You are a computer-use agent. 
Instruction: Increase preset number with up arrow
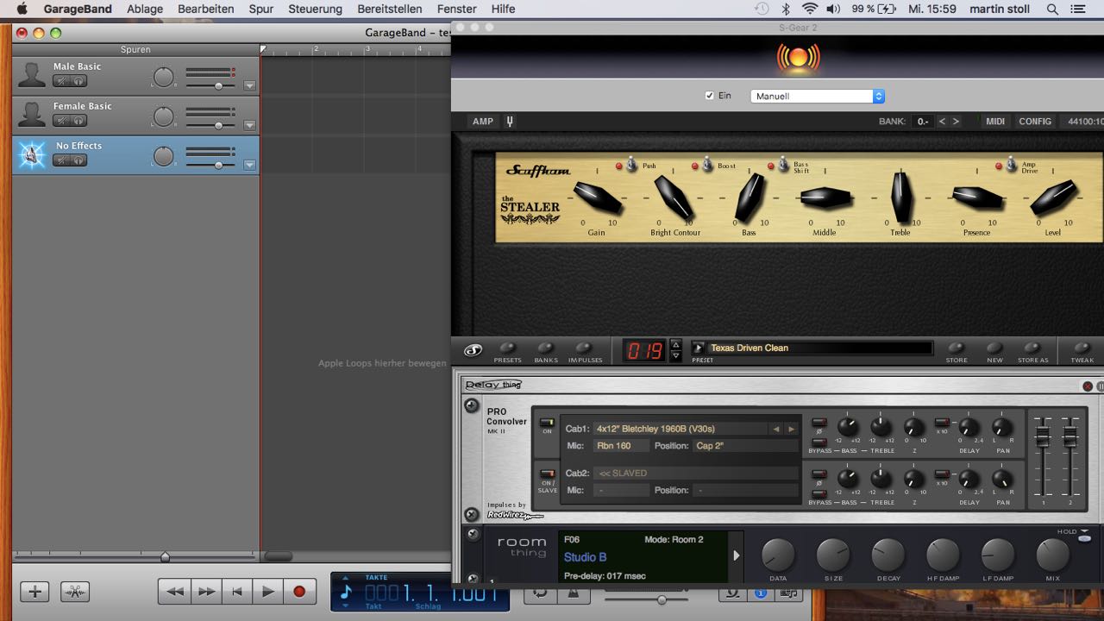pos(675,344)
